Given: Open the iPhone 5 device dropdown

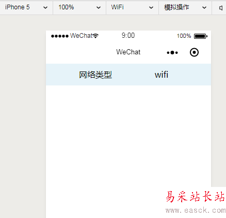Looking at the screenshot, I should pos(26,8).
